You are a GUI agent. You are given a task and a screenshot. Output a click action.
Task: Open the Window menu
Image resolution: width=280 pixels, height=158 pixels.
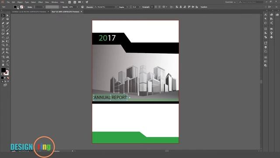(55, 2)
